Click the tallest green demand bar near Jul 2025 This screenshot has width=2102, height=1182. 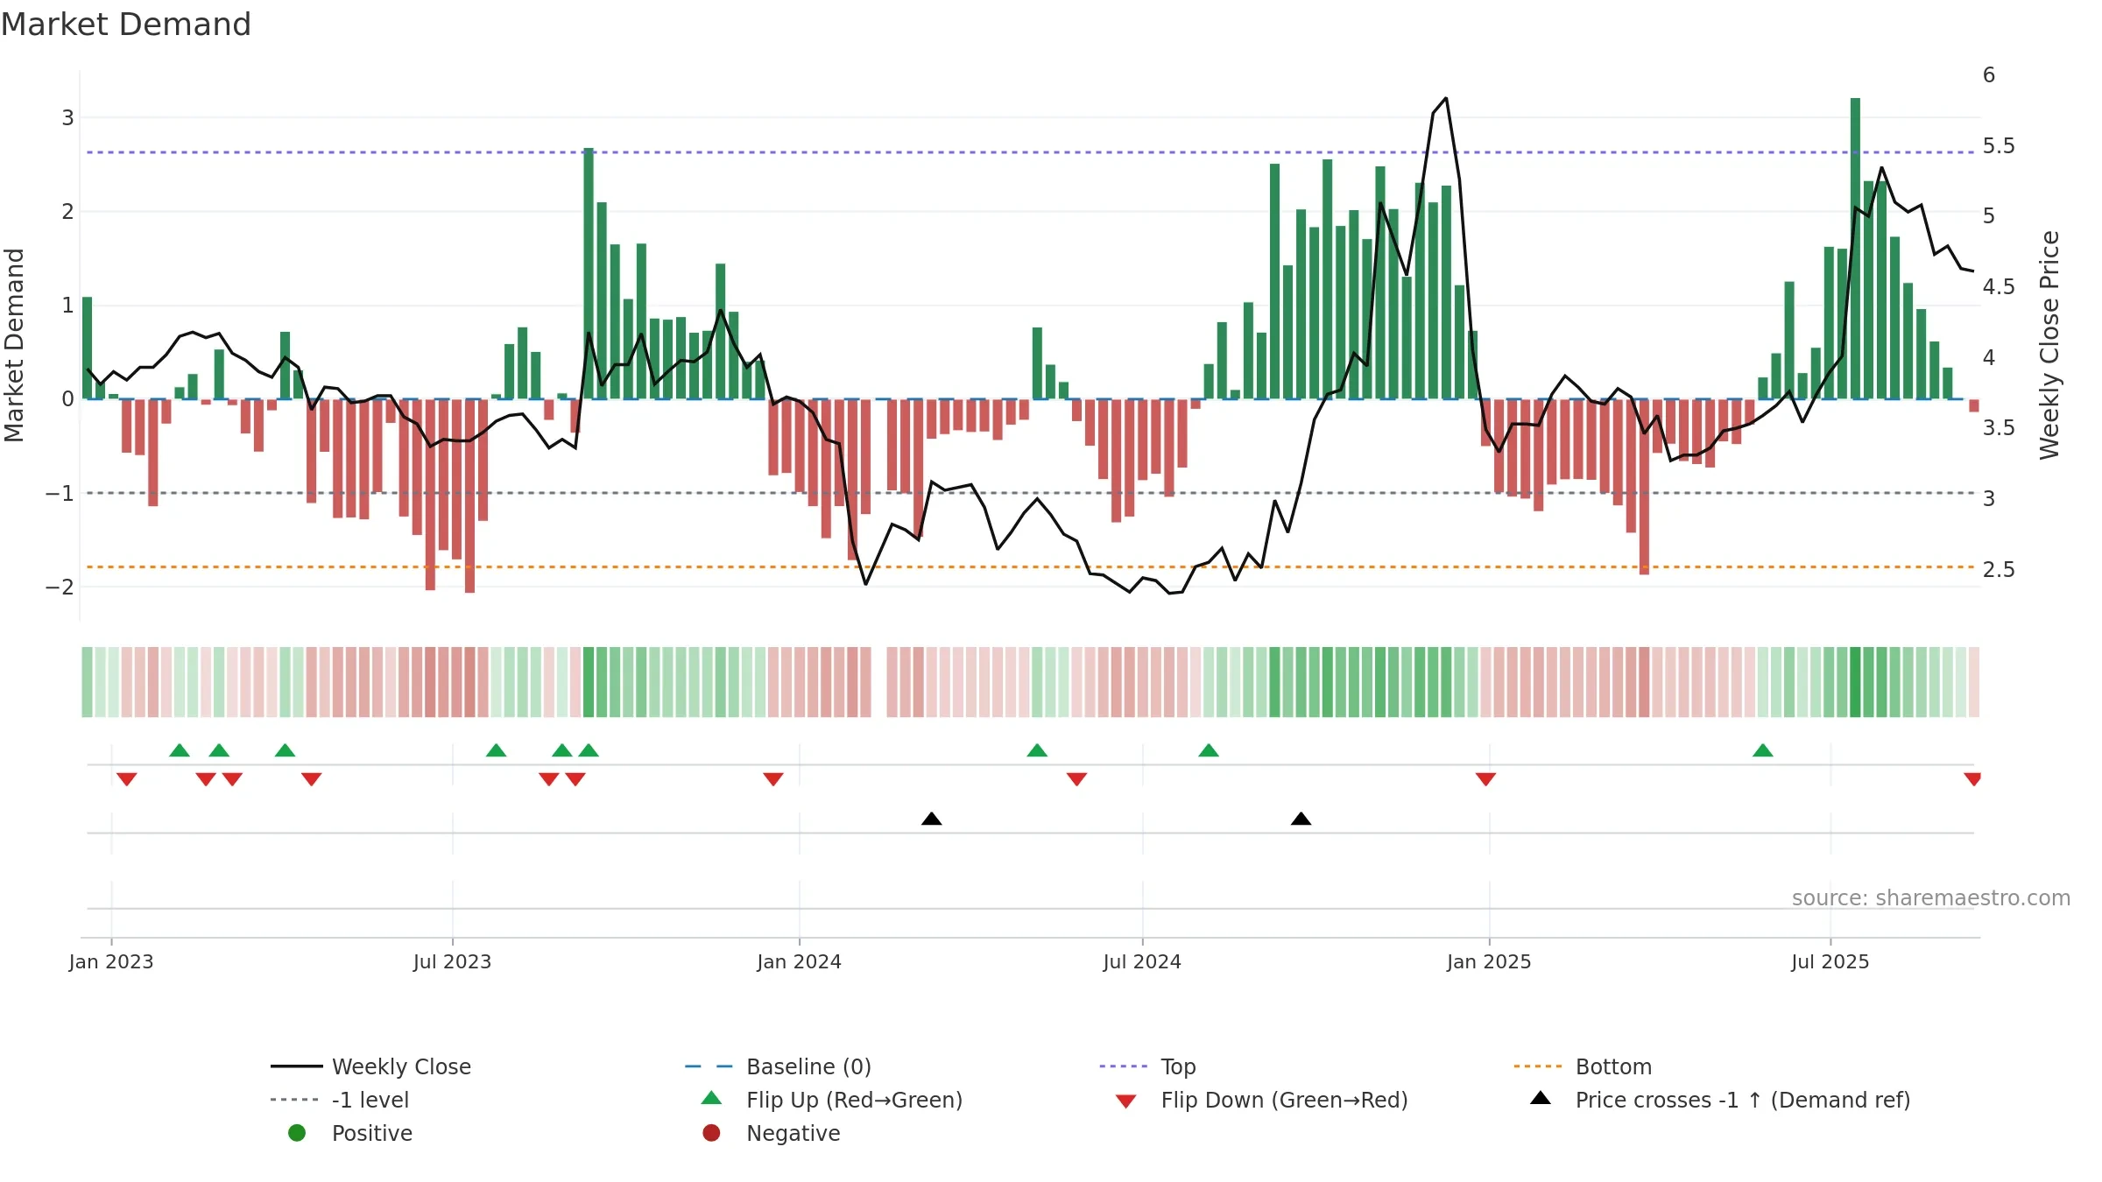coord(1855,249)
